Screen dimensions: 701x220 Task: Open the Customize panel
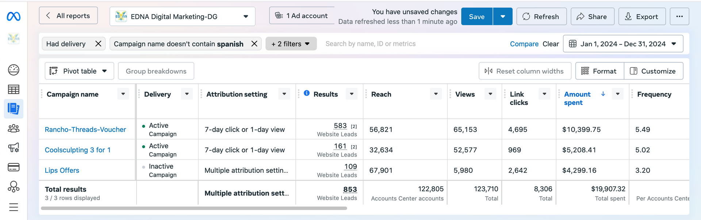654,71
